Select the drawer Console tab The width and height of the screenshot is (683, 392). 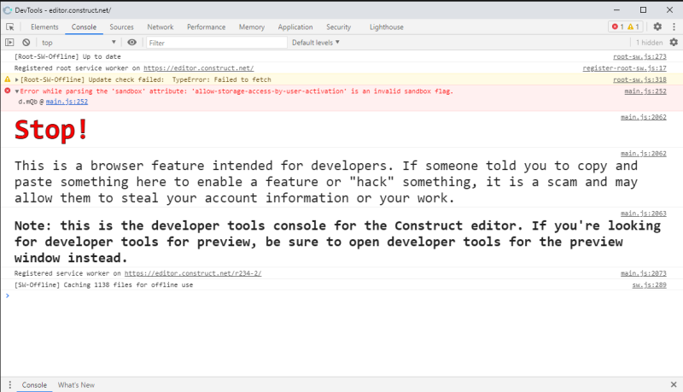tap(34, 385)
